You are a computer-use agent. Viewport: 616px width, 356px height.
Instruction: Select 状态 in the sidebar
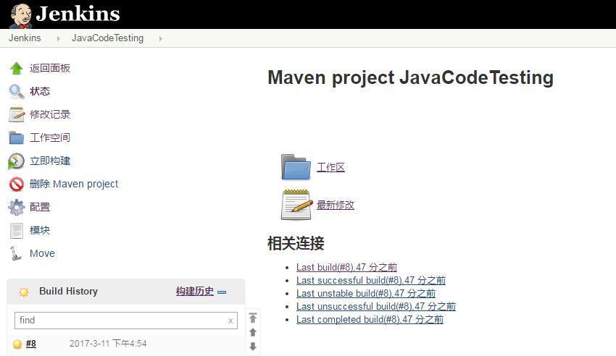coord(40,91)
